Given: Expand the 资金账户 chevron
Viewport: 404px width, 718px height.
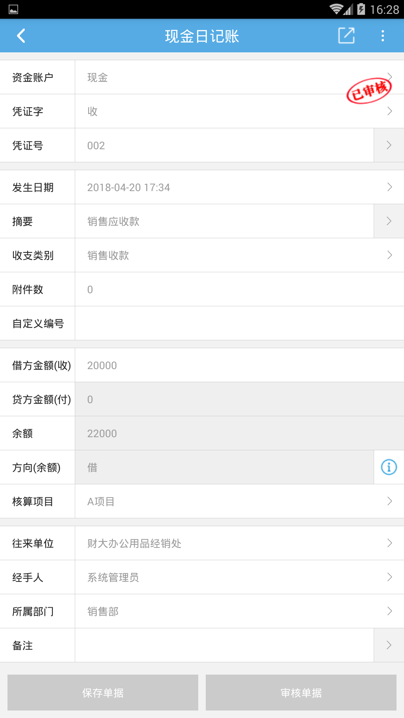Looking at the screenshot, I should point(389,77).
